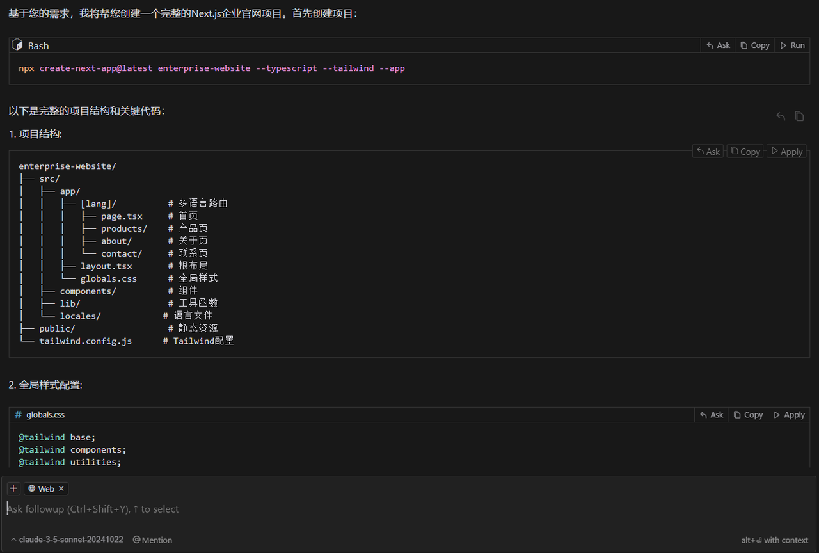Run the Bash npx command
Image resolution: width=819 pixels, height=553 pixels.
(792, 45)
